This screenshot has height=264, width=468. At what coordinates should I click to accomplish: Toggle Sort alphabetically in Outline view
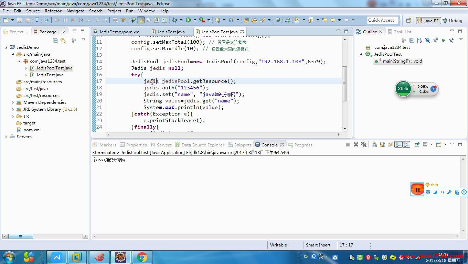click(419, 40)
